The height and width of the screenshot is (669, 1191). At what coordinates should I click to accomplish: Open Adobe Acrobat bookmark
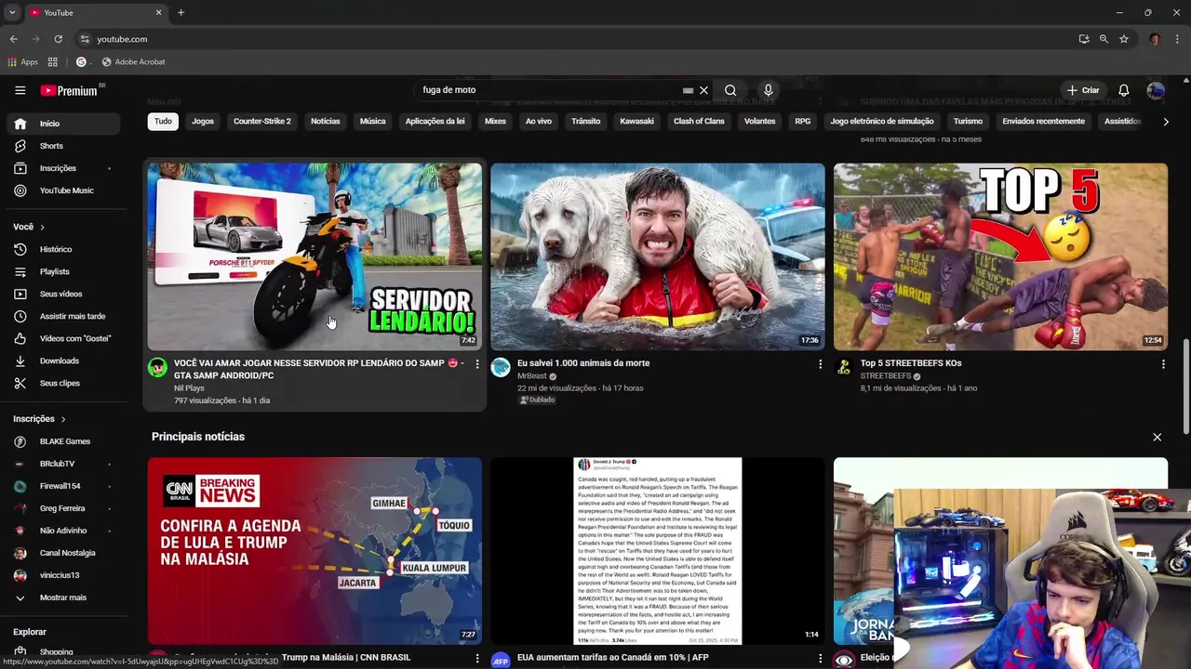tap(133, 62)
